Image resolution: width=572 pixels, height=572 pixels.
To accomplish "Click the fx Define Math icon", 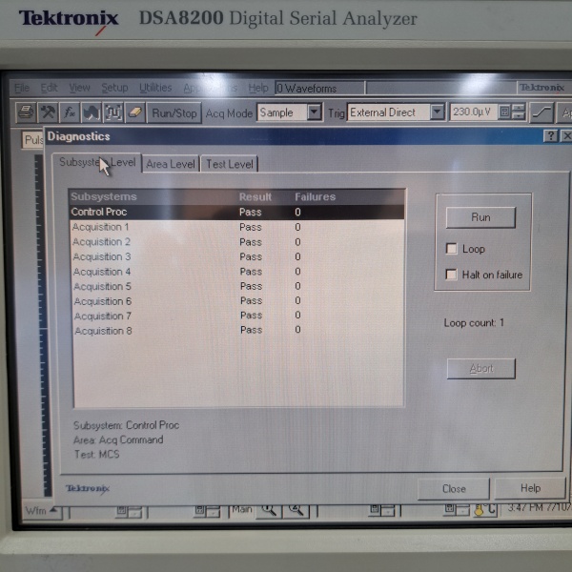I will [70, 112].
